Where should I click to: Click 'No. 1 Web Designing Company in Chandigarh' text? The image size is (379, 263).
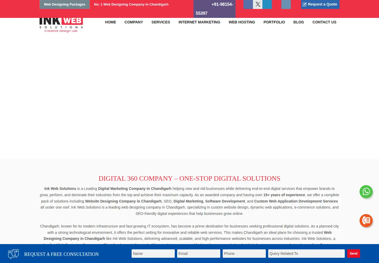pos(131,4)
